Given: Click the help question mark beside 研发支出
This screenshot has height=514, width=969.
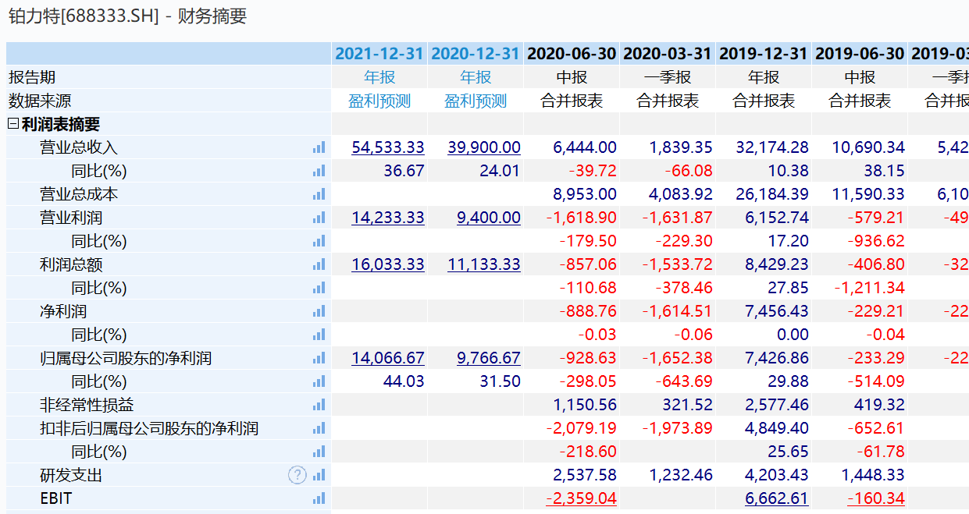Looking at the screenshot, I should click(x=297, y=475).
